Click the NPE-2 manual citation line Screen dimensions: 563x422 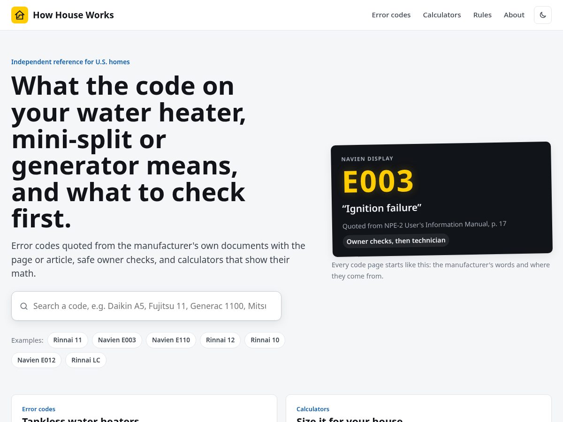click(x=425, y=225)
